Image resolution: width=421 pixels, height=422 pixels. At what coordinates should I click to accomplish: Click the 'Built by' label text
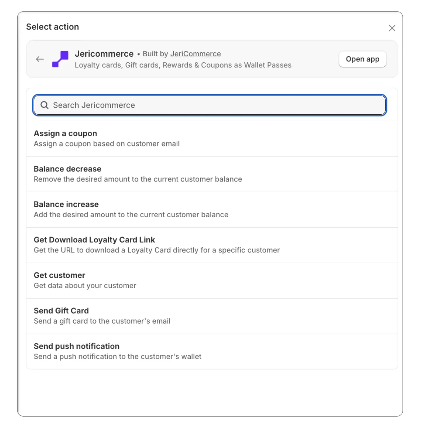tap(155, 54)
